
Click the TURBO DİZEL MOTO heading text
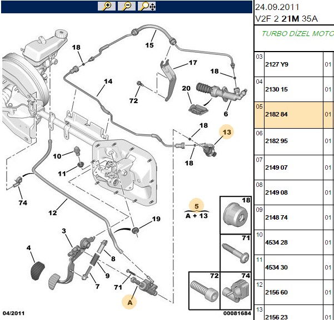click(x=297, y=34)
